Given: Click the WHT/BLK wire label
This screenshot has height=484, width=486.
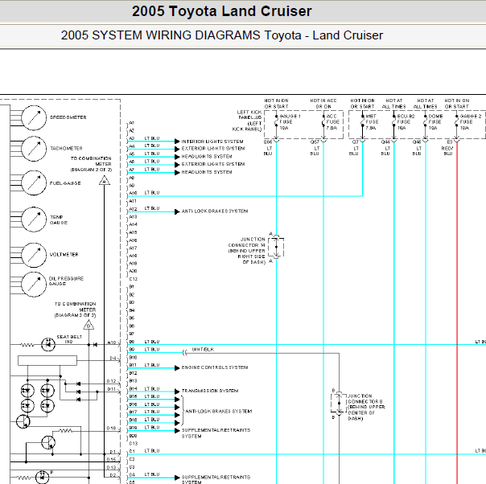Looking at the screenshot, I should coord(203,349).
